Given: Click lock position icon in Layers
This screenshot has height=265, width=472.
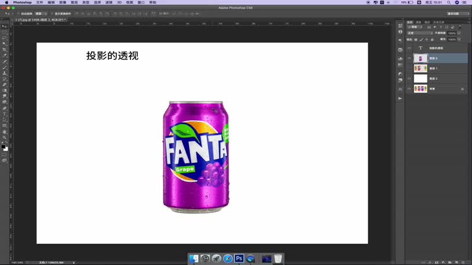Looking at the screenshot, I should [x=427, y=40].
